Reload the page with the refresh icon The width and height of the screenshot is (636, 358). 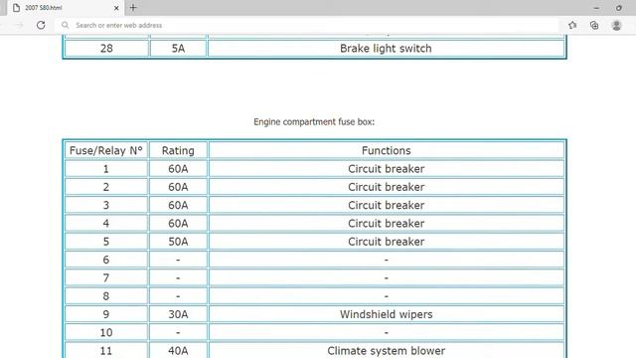pos(41,25)
